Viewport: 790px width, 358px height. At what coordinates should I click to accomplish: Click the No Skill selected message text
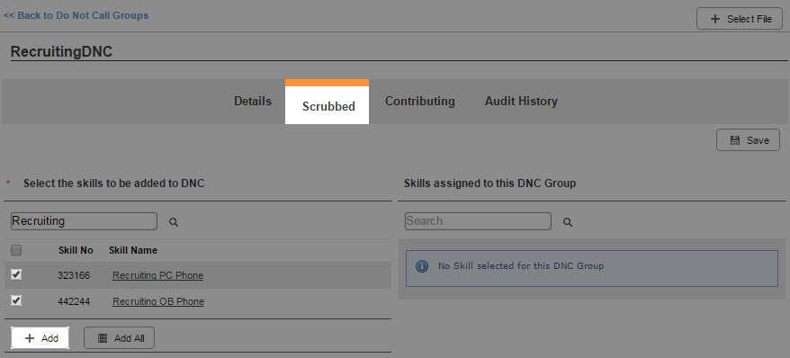(521, 266)
